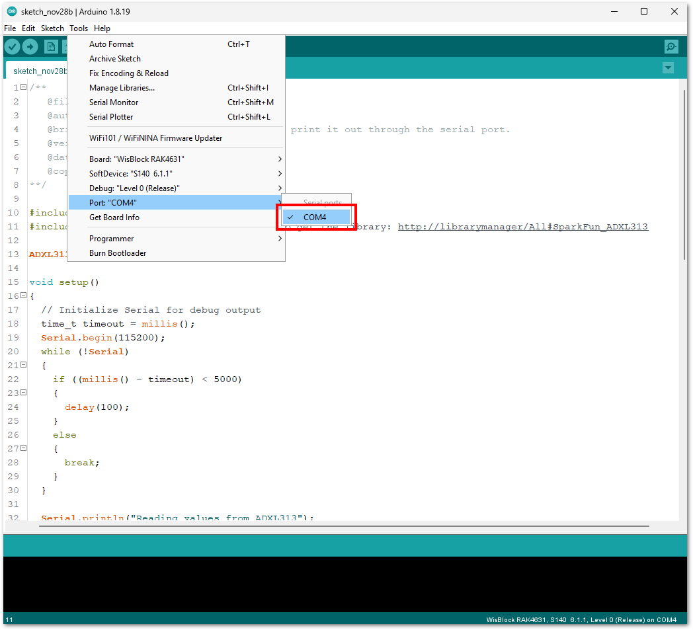Expand the Programmer submenu
This screenshot has height=630, width=693.
pos(176,239)
